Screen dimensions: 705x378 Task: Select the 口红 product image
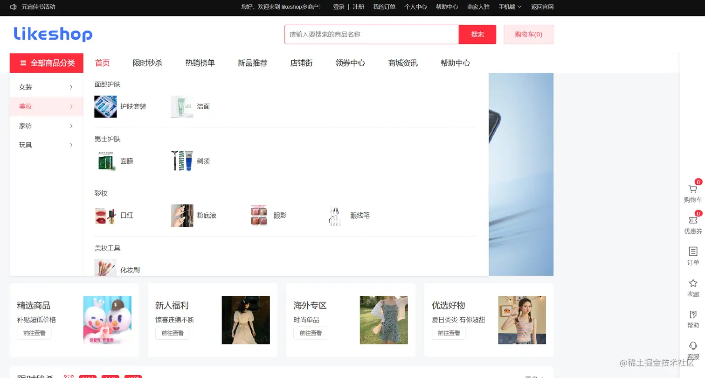tap(105, 216)
